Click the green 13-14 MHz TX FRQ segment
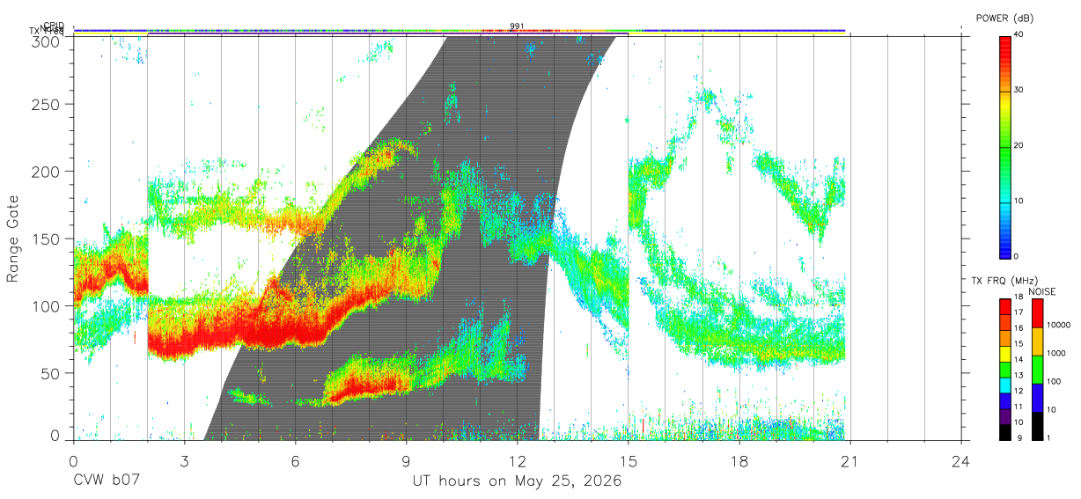This screenshot has height=499, width=1081. coord(1005,369)
